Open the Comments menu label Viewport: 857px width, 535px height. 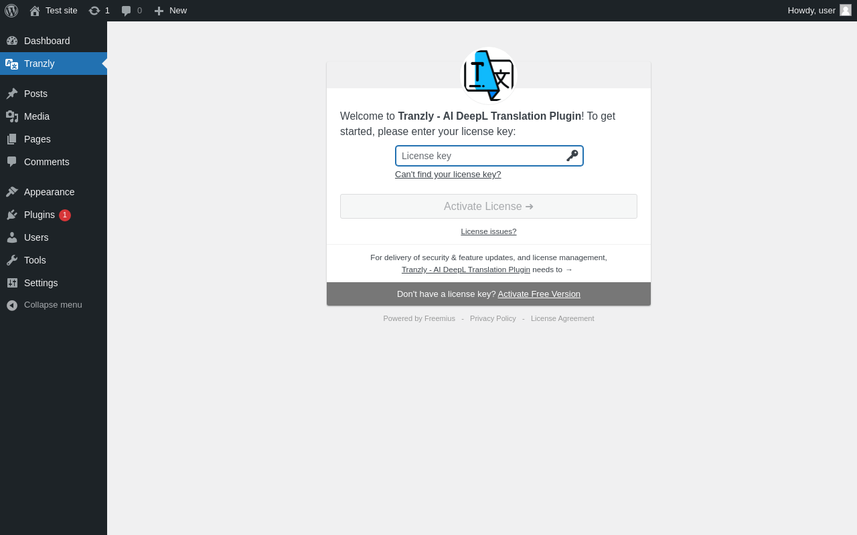click(x=47, y=162)
